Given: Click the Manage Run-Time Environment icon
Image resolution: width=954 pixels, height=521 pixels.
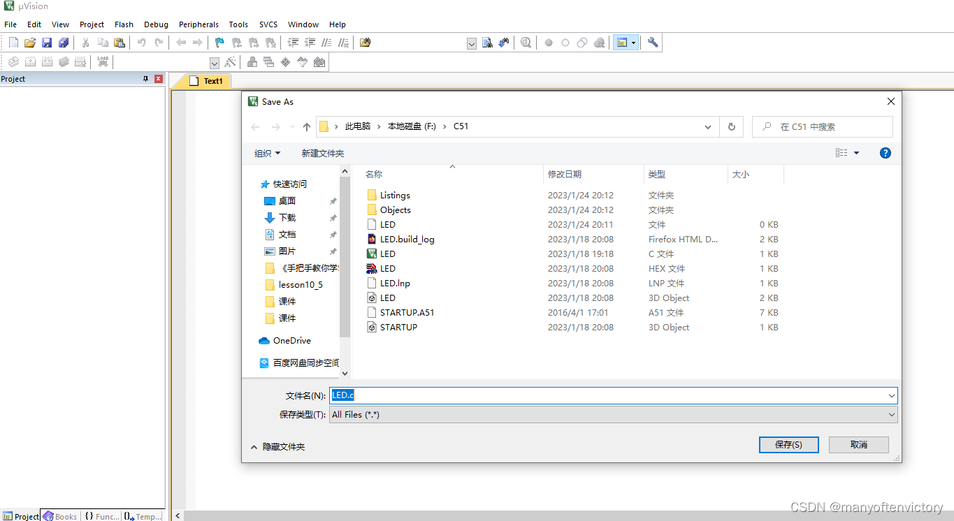Looking at the screenshot, I should [x=286, y=62].
